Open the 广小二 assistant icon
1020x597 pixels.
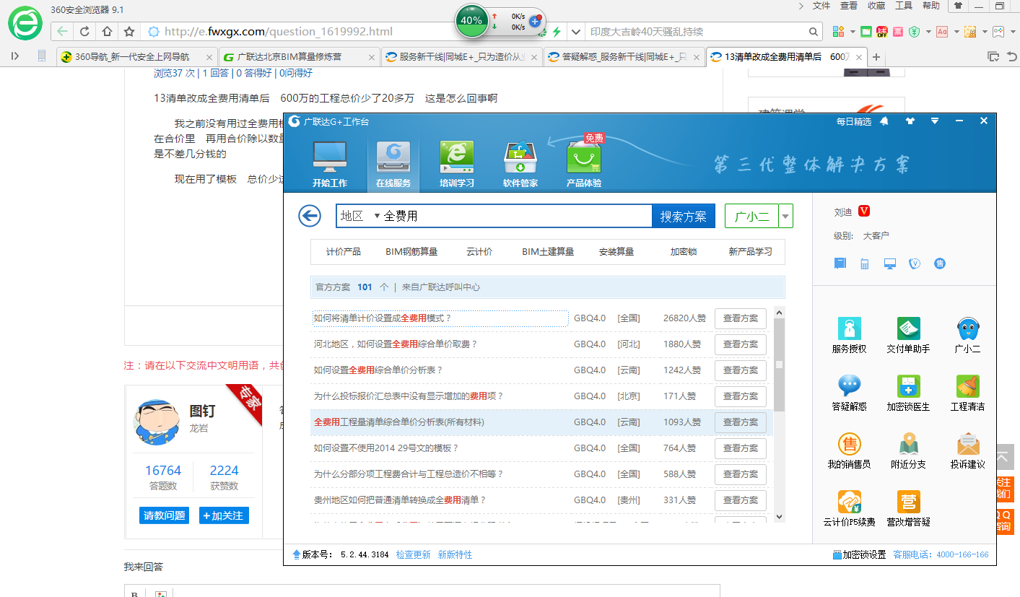click(967, 336)
